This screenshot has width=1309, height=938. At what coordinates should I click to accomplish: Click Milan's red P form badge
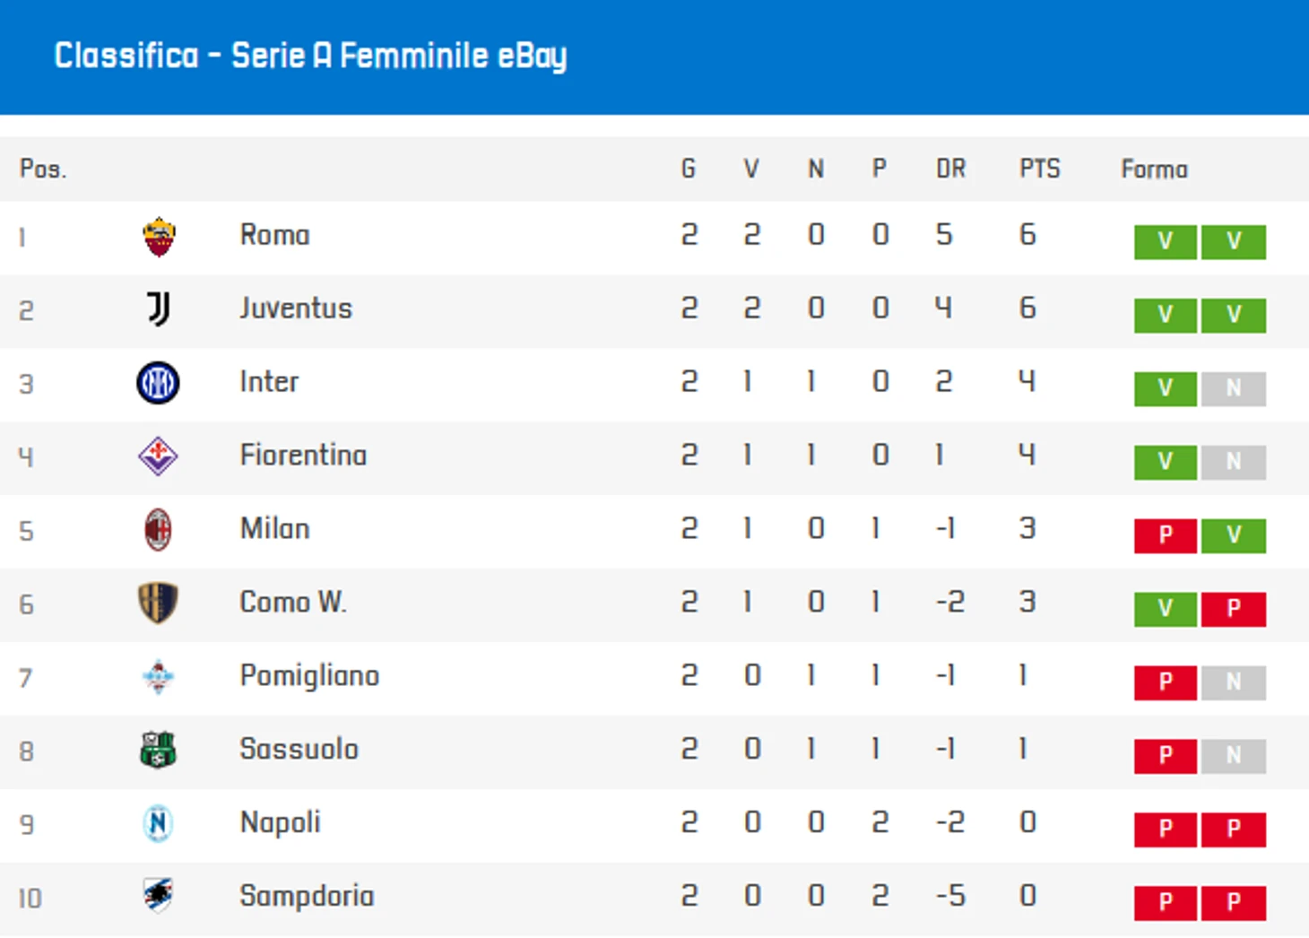tap(1166, 535)
